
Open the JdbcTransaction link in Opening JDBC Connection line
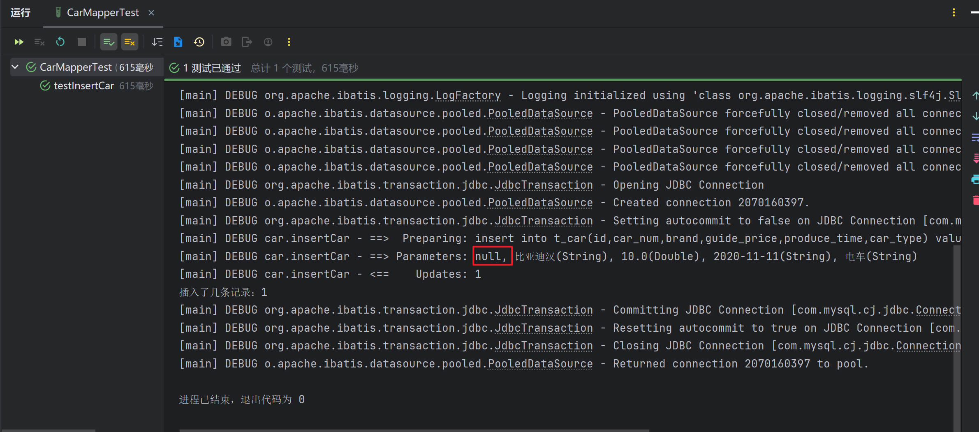coord(543,185)
